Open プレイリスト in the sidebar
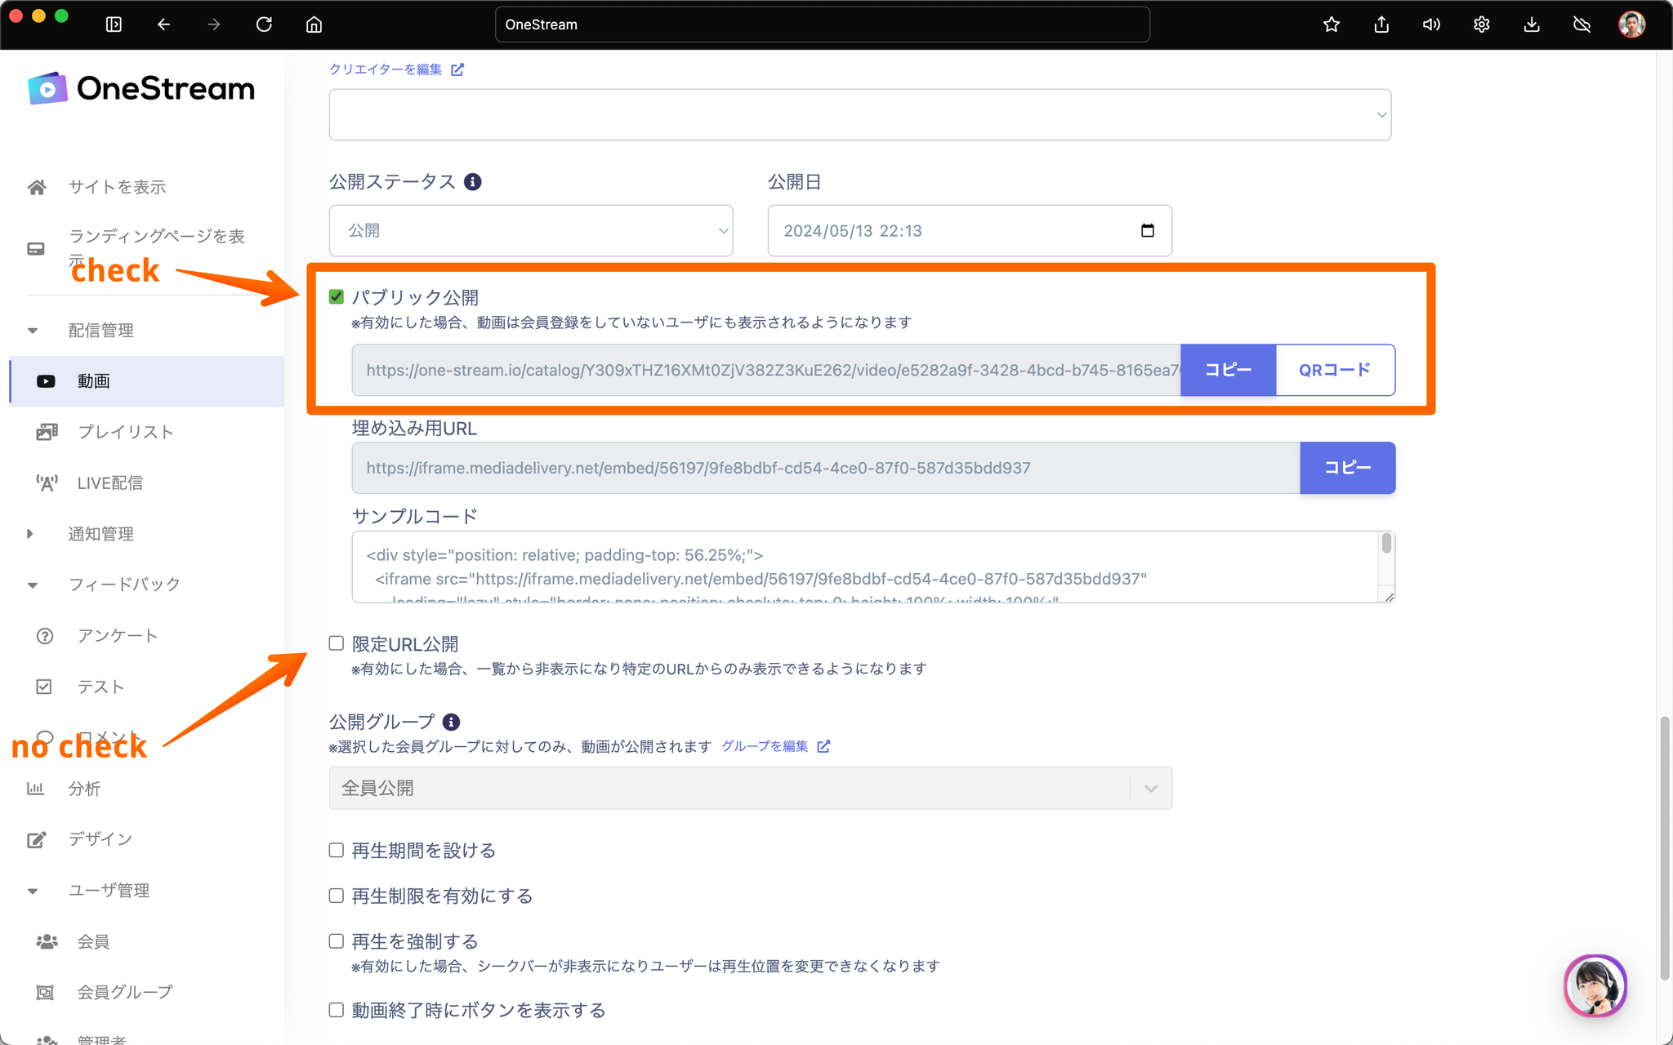 pyautogui.click(x=125, y=432)
